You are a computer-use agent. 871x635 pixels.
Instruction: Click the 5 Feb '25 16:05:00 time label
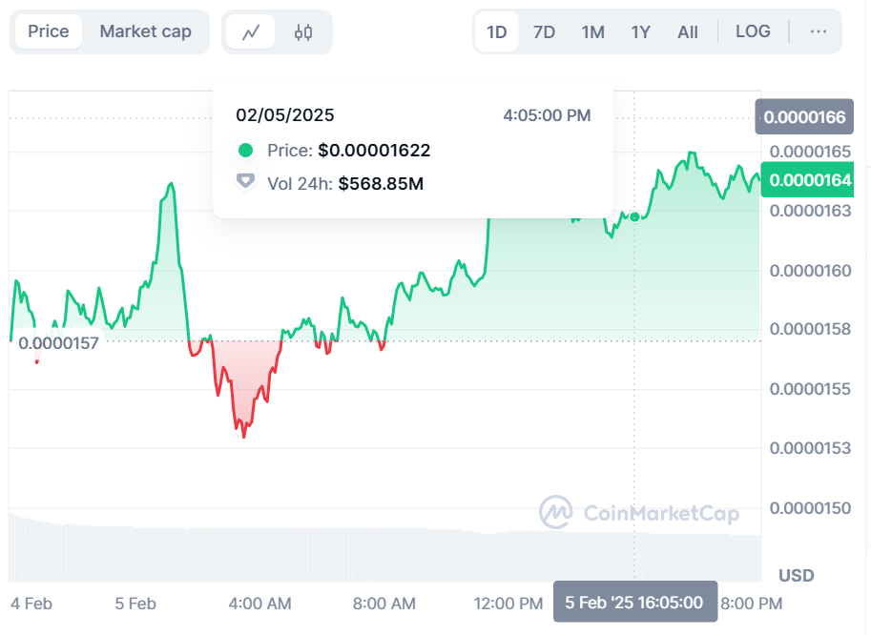click(x=634, y=603)
